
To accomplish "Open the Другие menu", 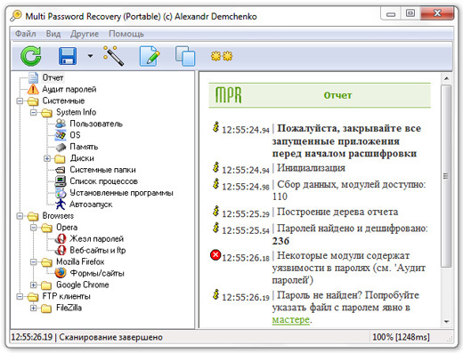I will pos(85,34).
